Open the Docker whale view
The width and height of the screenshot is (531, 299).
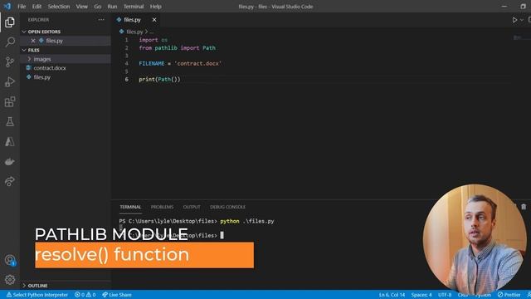(10, 162)
